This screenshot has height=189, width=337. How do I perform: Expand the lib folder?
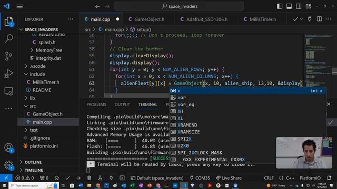click(32, 98)
